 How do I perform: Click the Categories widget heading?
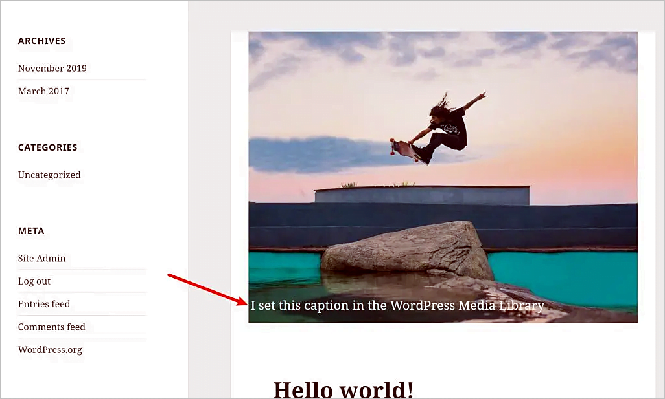point(47,147)
